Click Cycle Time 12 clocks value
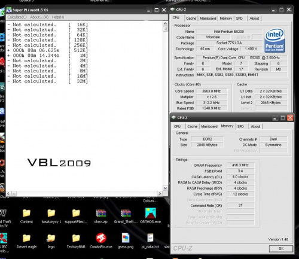 coord(240,194)
